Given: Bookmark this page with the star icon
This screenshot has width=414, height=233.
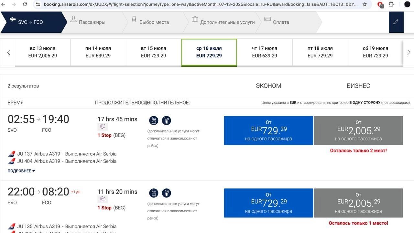Looking at the screenshot, I should pyautogui.click(x=365, y=4).
